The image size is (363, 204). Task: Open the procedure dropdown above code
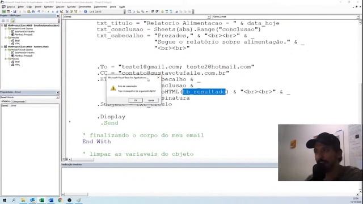point(358,16)
